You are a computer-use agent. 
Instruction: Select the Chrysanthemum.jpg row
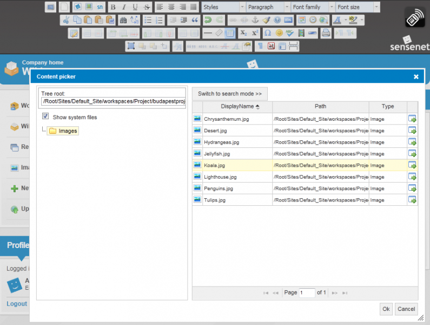(x=305, y=119)
